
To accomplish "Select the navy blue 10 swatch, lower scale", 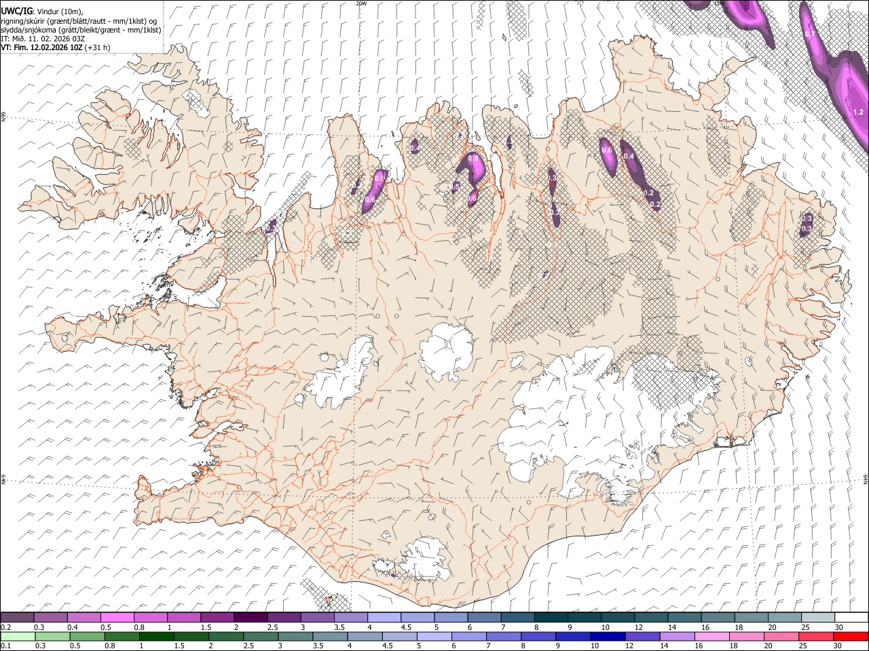I will pos(608,637).
